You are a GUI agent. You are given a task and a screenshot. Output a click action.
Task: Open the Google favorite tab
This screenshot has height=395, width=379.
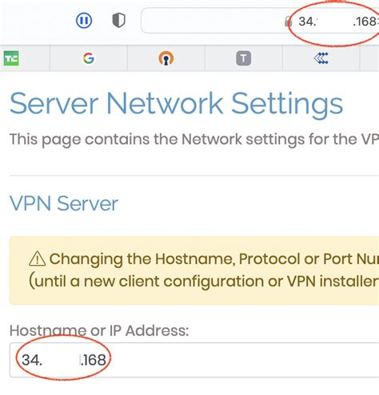[89, 58]
